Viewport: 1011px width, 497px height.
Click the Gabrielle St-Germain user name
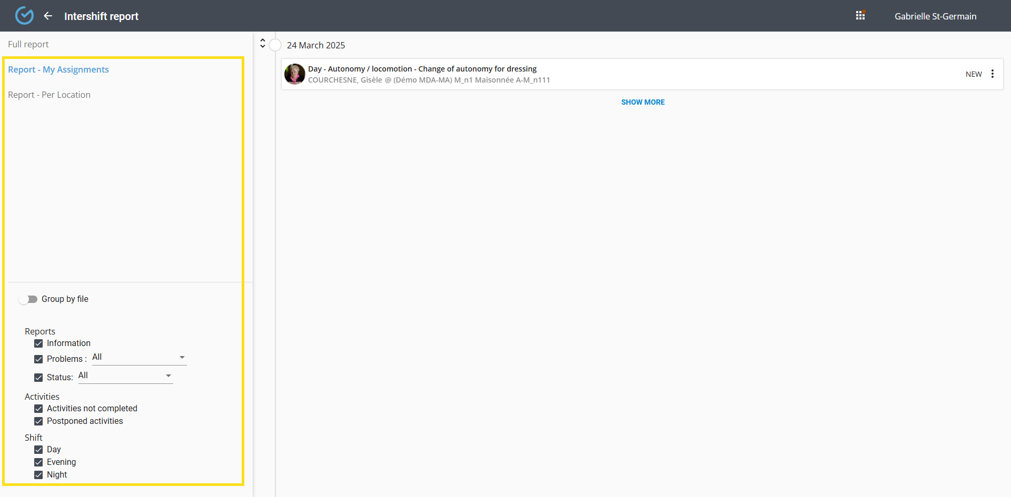[935, 16]
